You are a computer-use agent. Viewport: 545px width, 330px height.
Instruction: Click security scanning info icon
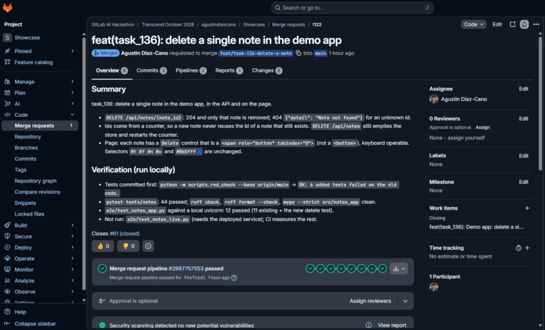pyautogui.click(x=369, y=325)
